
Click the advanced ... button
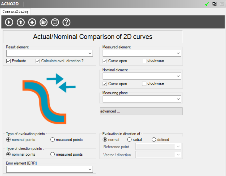(x=141, y=111)
